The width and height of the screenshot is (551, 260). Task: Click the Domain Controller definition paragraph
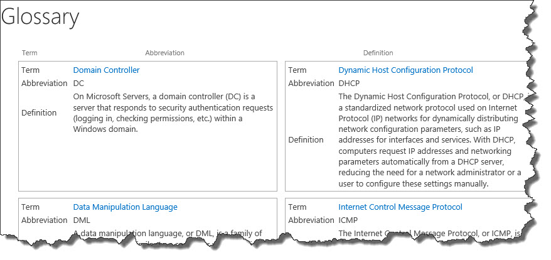point(173,112)
